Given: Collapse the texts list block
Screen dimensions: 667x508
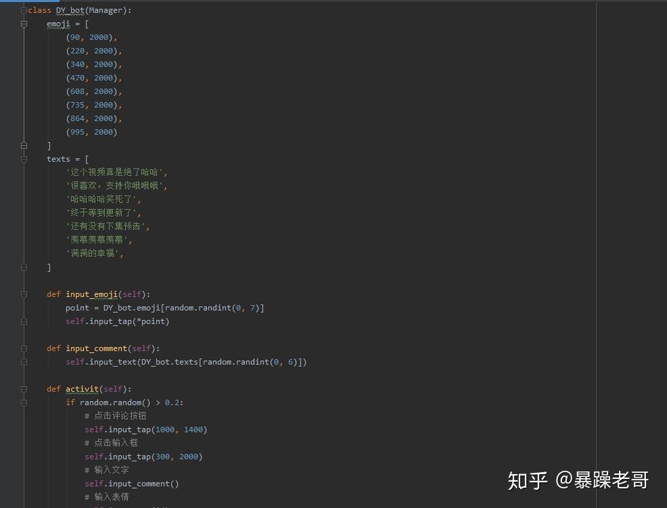Looking at the screenshot, I should [x=24, y=159].
